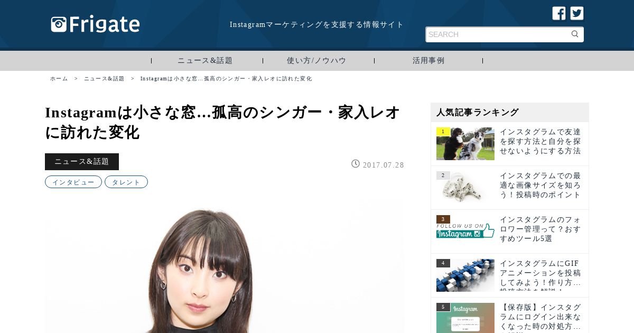This screenshot has height=333, width=634.
Task: Open the Twitter page icon
Action: [577, 13]
